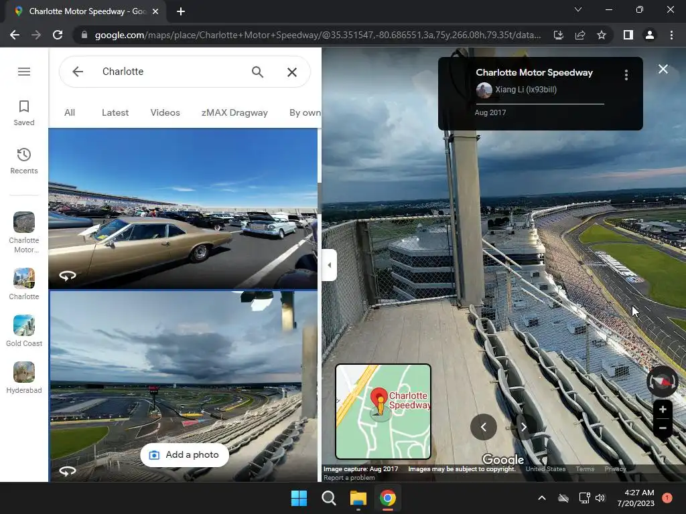Click the Charlotte Motor Speedway title
686x514 pixels.
(x=534, y=72)
